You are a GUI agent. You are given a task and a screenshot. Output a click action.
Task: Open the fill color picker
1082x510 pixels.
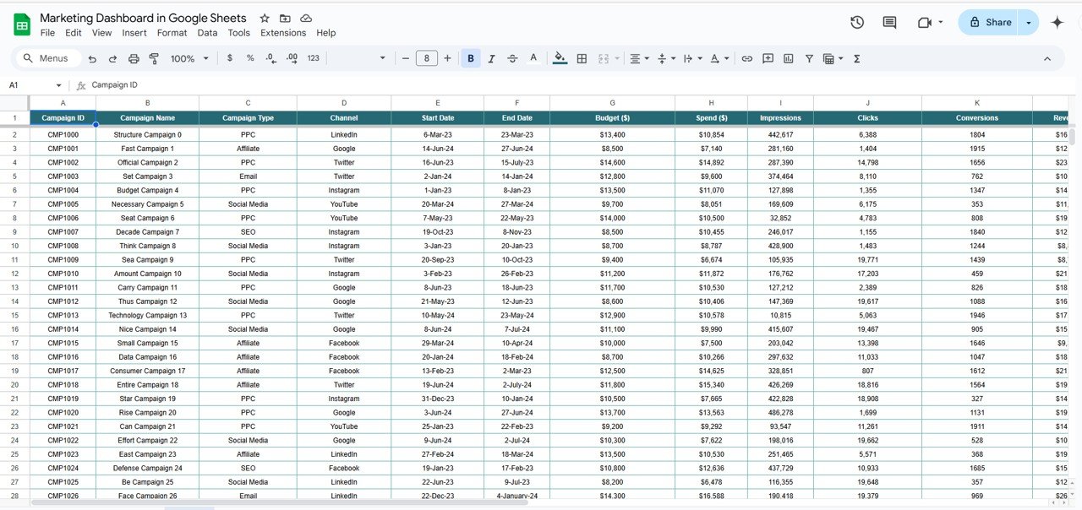point(560,58)
